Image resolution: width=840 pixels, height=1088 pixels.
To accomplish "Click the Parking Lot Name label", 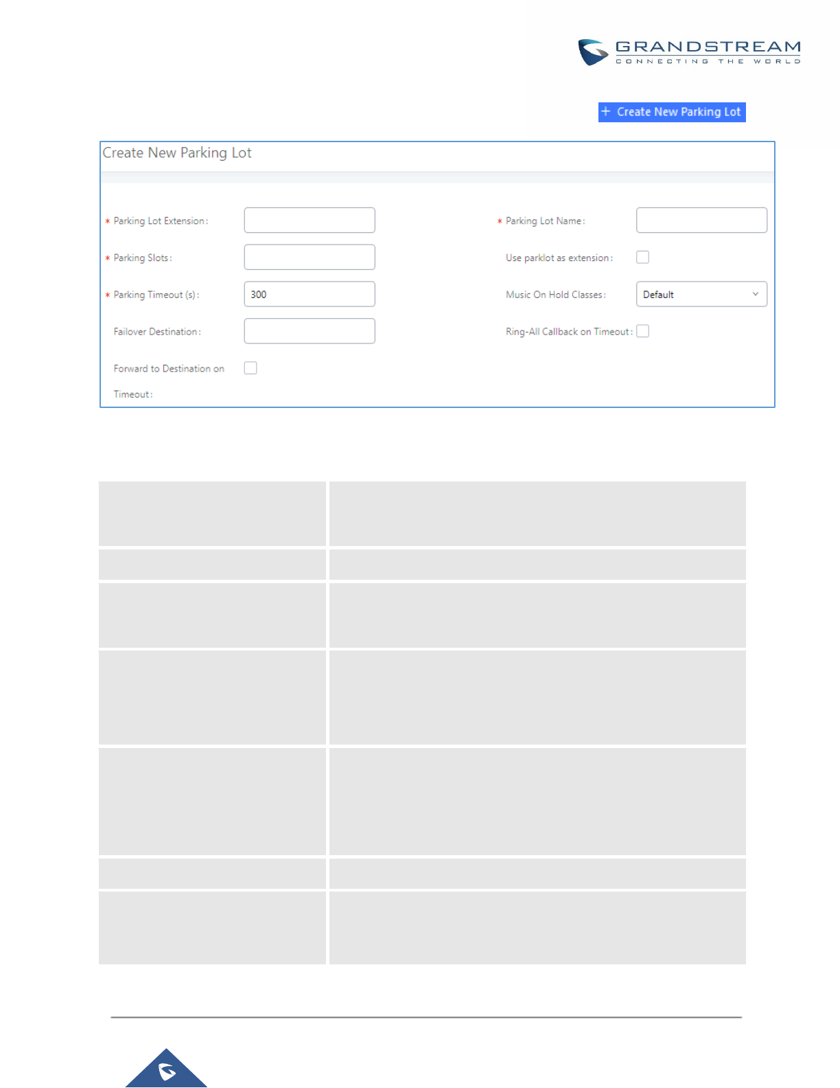I will click(546, 221).
